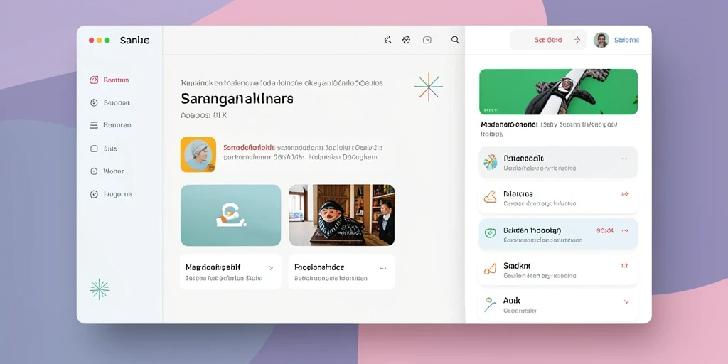Open search with the magnifying glass icon
Image resolution: width=728 pixels, height=364 pixels.
pyautogui.click(x=456, y=40)
